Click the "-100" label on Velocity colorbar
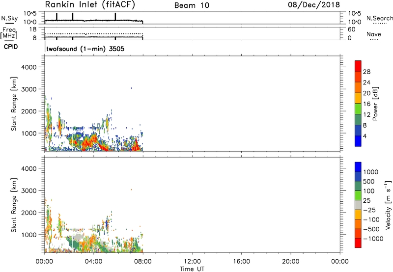Viewport: 393px width, 272px height. point(371,219)
